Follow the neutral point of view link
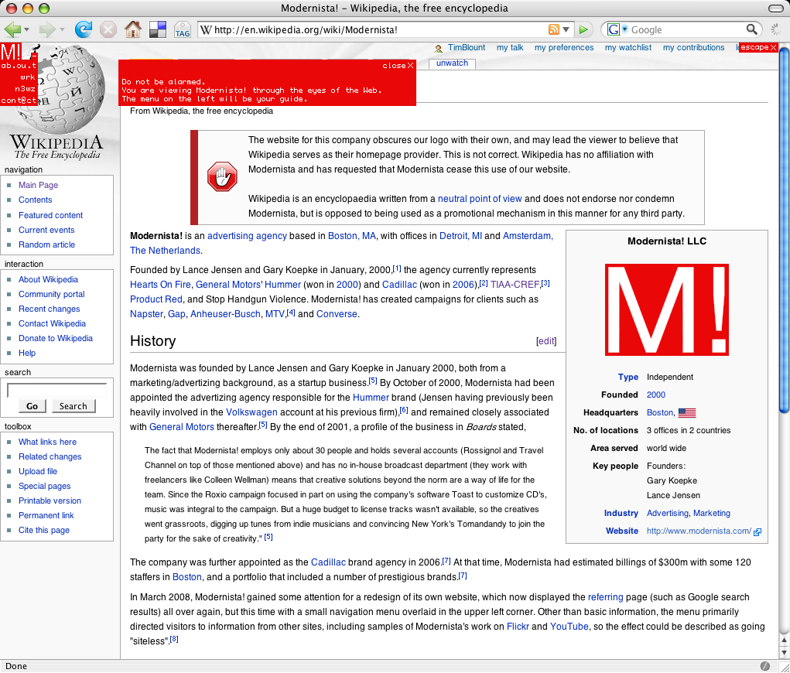Viewport: 790px width, 673px height. tap(480, 199)
